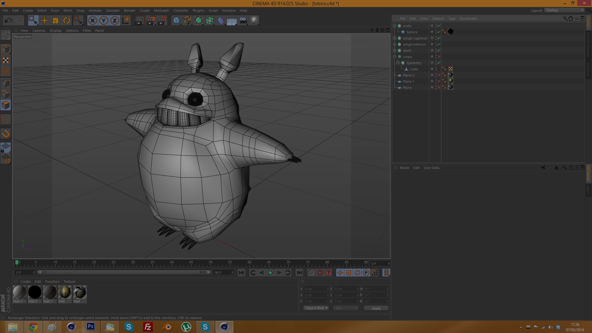
Task: Select the Move tool
Action: point(44,21)
